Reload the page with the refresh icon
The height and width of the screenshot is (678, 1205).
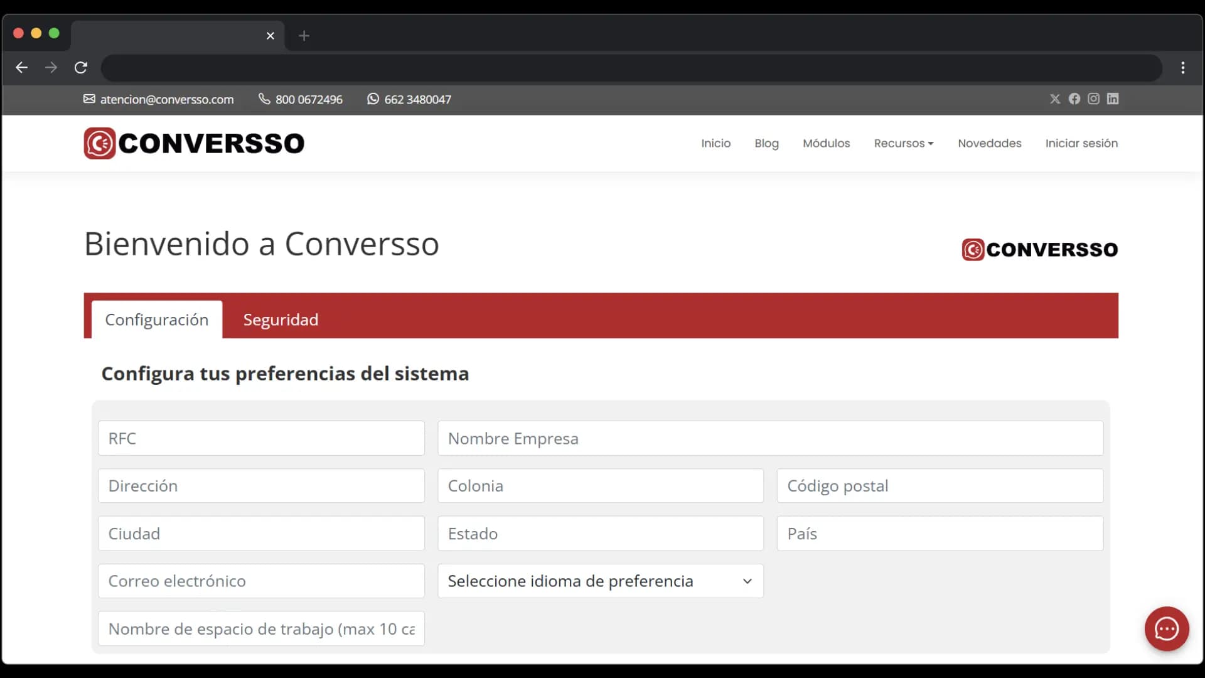coord(81,68)
